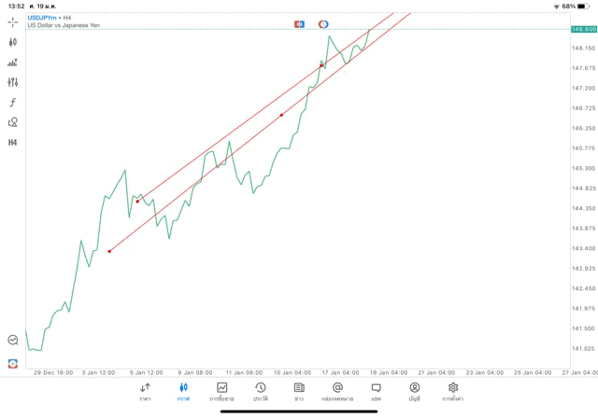Toggle the red-blue rectangular trade panel icon
598x417 pixels.
pyautogui.click(x=299, y=24)
